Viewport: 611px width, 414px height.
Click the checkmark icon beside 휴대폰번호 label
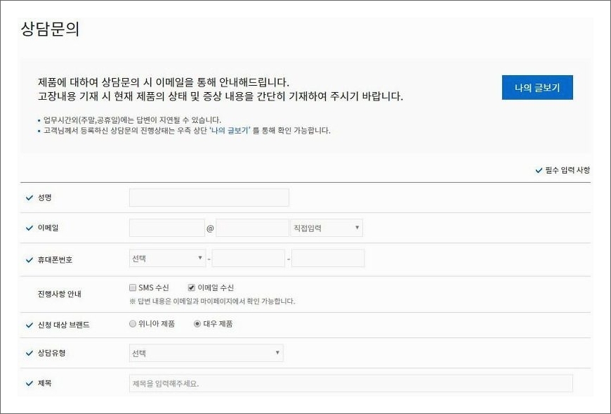[29, 258]
